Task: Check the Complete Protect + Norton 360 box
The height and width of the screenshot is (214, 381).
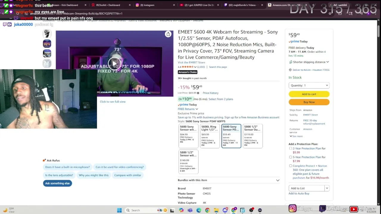Action: click(x=291, y=166)
